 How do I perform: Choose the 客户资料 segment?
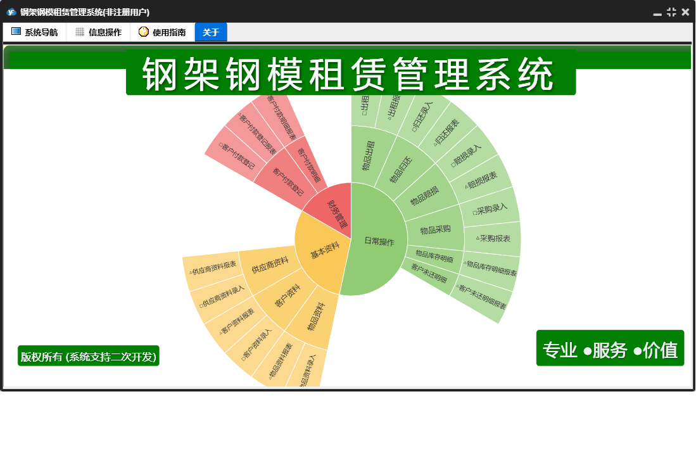(287, 296)
